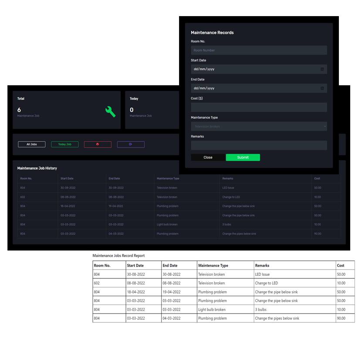Viewport: 362px width, 361px height.
Task: Click the Cost column header in the report
Action: [x=341, y=265]
